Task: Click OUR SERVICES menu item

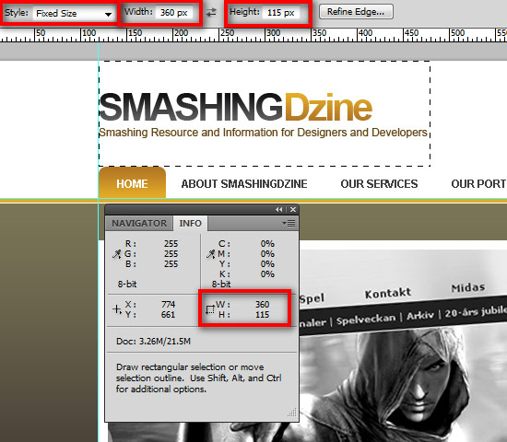Action: pyautogui.click(x=379, y=184)
